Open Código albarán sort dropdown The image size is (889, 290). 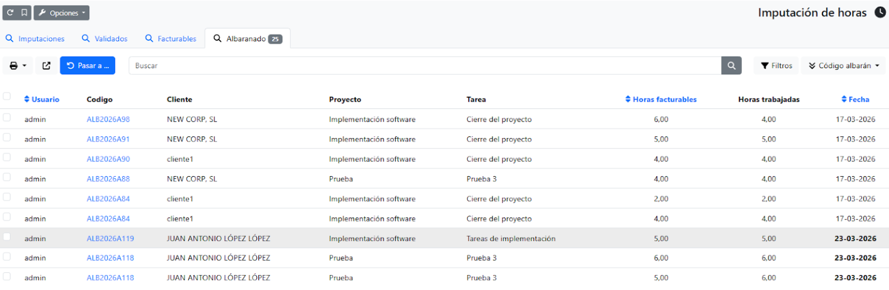pos(843,65)
